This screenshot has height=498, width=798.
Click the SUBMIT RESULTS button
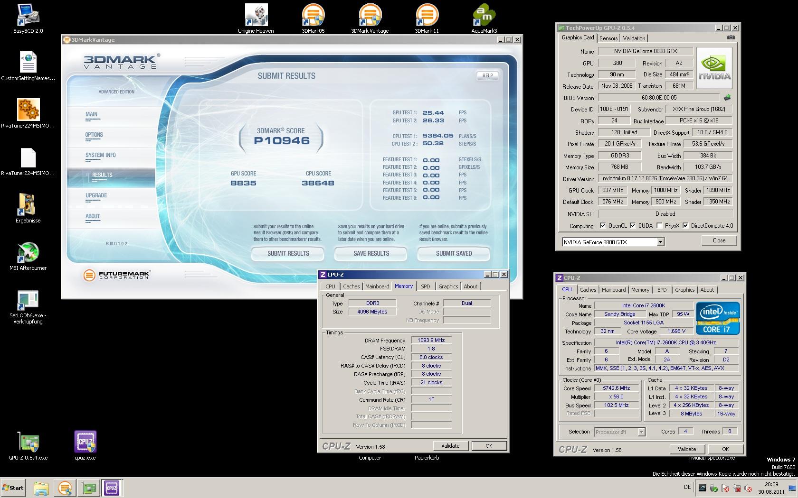point(288,254)
